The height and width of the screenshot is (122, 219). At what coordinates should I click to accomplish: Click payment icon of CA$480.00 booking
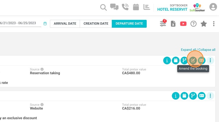201,60
